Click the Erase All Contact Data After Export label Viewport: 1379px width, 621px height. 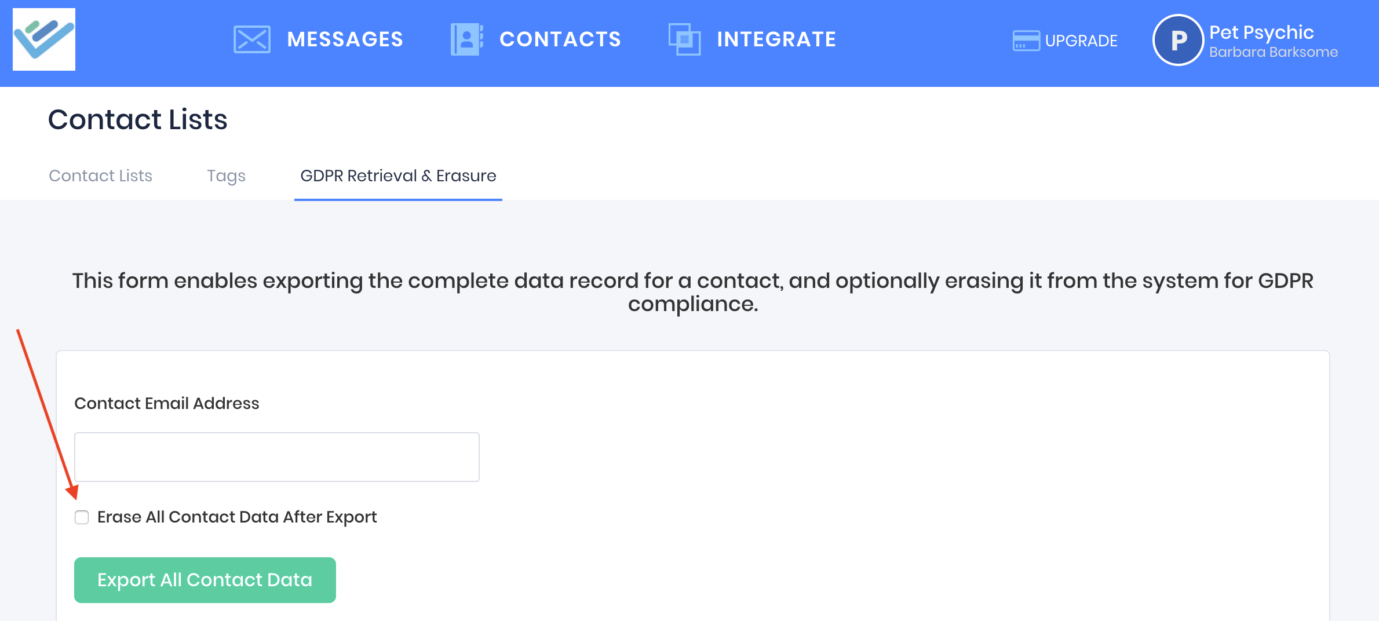point(237,517)
